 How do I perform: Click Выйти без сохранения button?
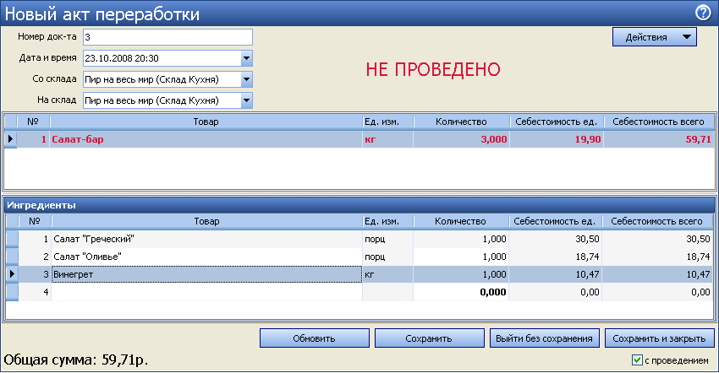click(544, 338)
